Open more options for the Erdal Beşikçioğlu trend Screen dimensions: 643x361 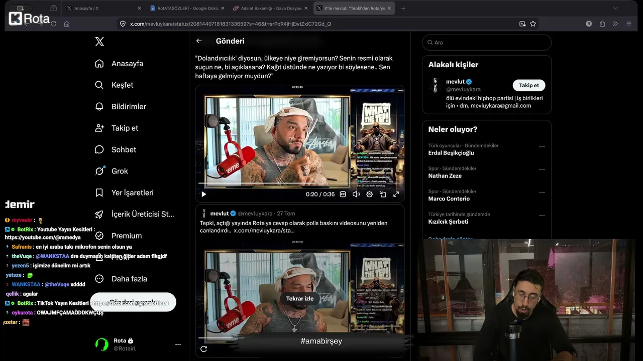[542, 147]
